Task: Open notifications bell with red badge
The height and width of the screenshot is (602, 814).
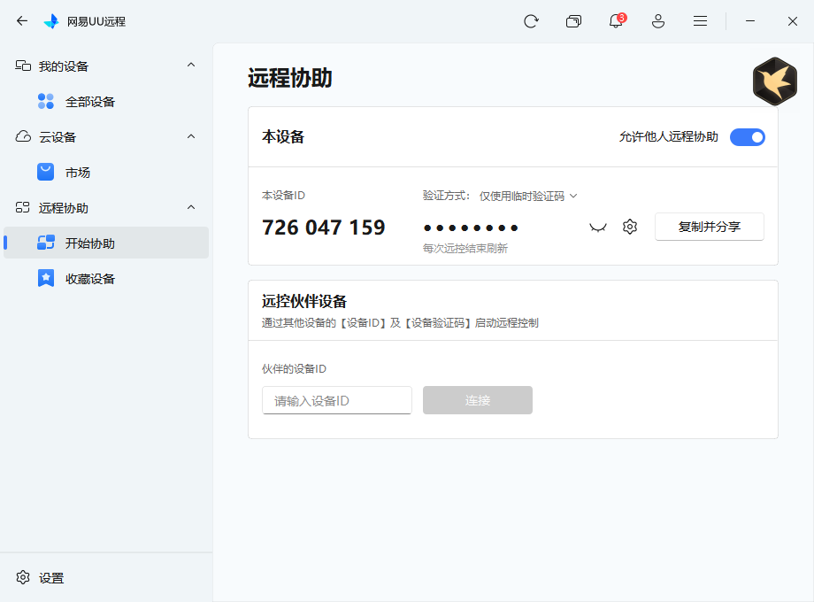Action: pyautogui.click(x=617, y=21)
